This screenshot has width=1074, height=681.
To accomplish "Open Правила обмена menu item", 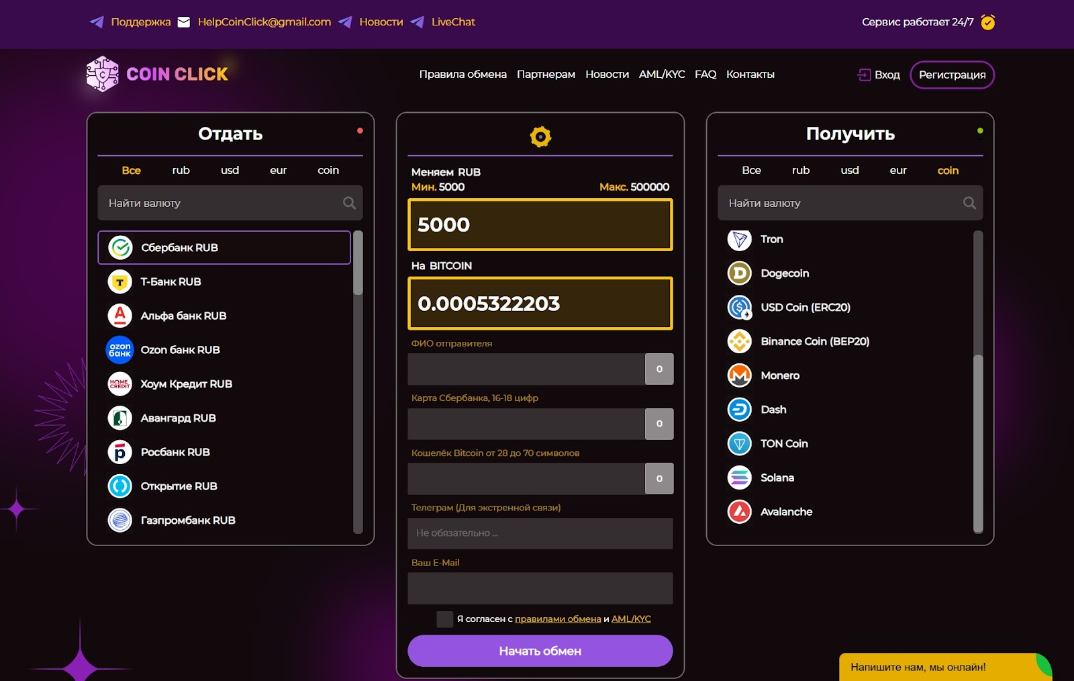I will pos(463,75).
